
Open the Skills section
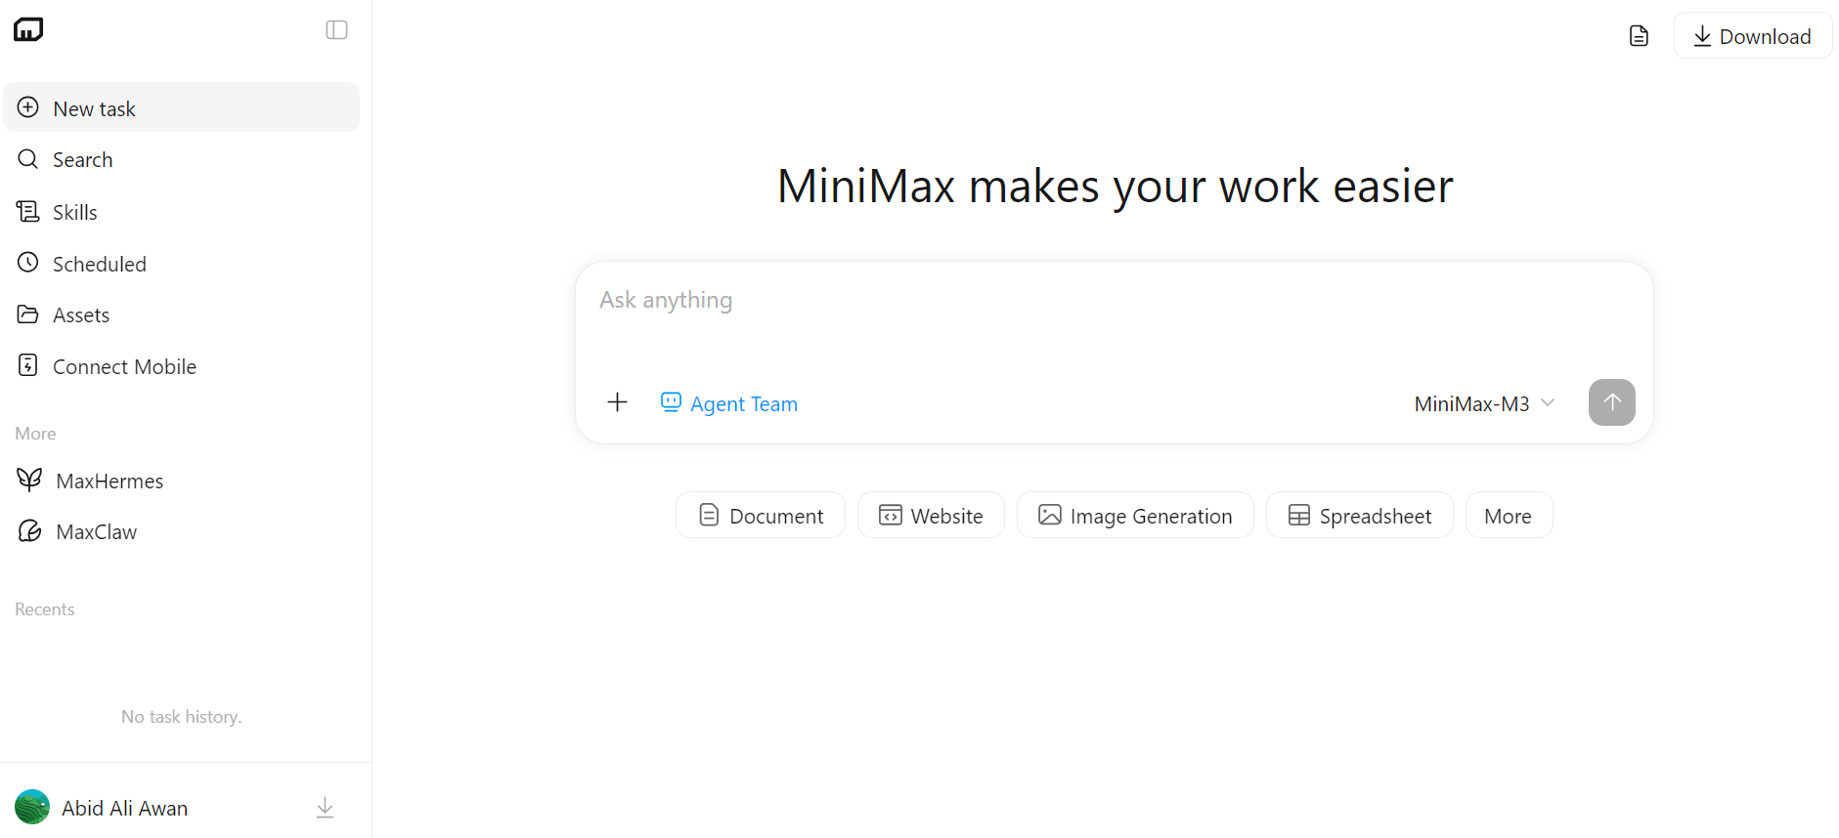coord(182,212)
